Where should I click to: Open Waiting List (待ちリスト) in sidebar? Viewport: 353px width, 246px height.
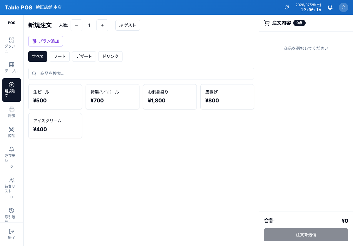click(x=11, y=188)
